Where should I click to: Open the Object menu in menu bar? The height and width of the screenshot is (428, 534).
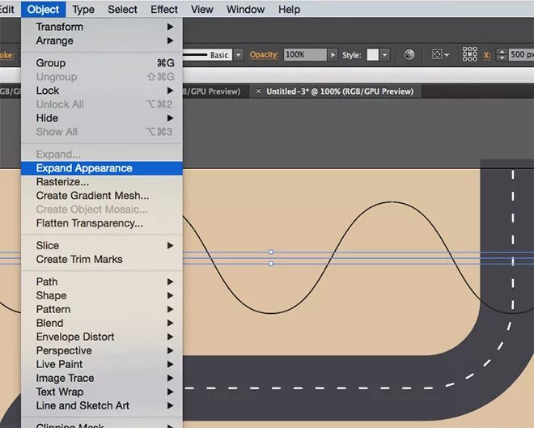click(x=43, y=9)
